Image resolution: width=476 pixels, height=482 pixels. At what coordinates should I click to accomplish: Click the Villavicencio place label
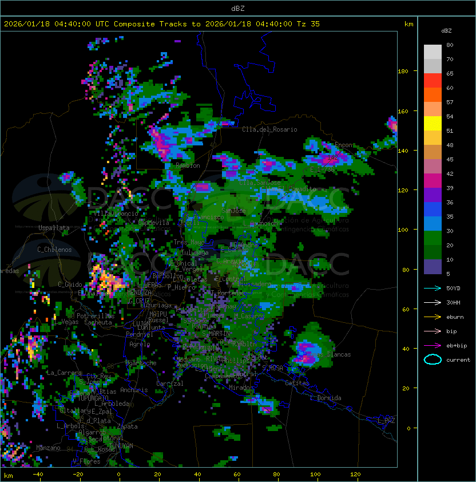[x=116, y=214]
